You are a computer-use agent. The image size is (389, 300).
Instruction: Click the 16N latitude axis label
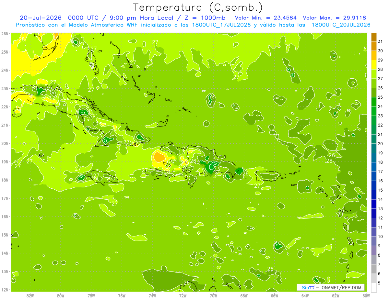click(5, 217)
